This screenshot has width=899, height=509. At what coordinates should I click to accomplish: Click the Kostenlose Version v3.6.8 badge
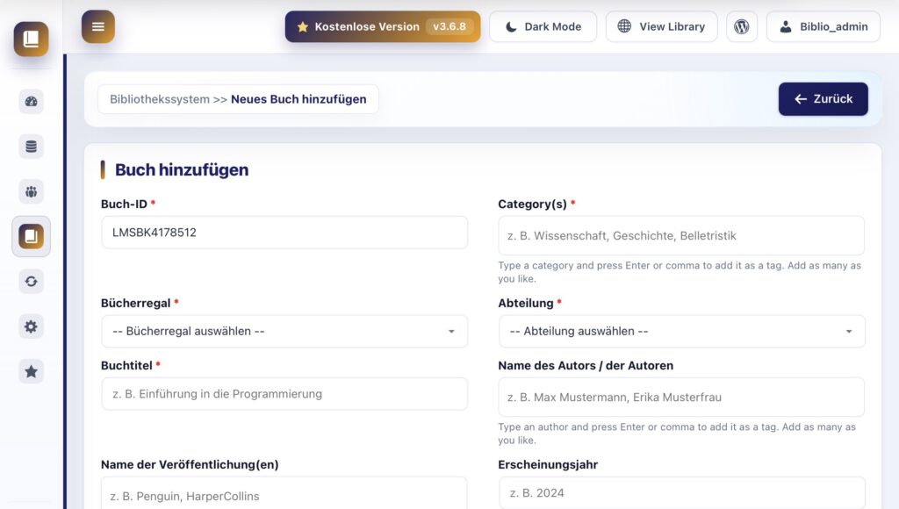tap(383, 26)
